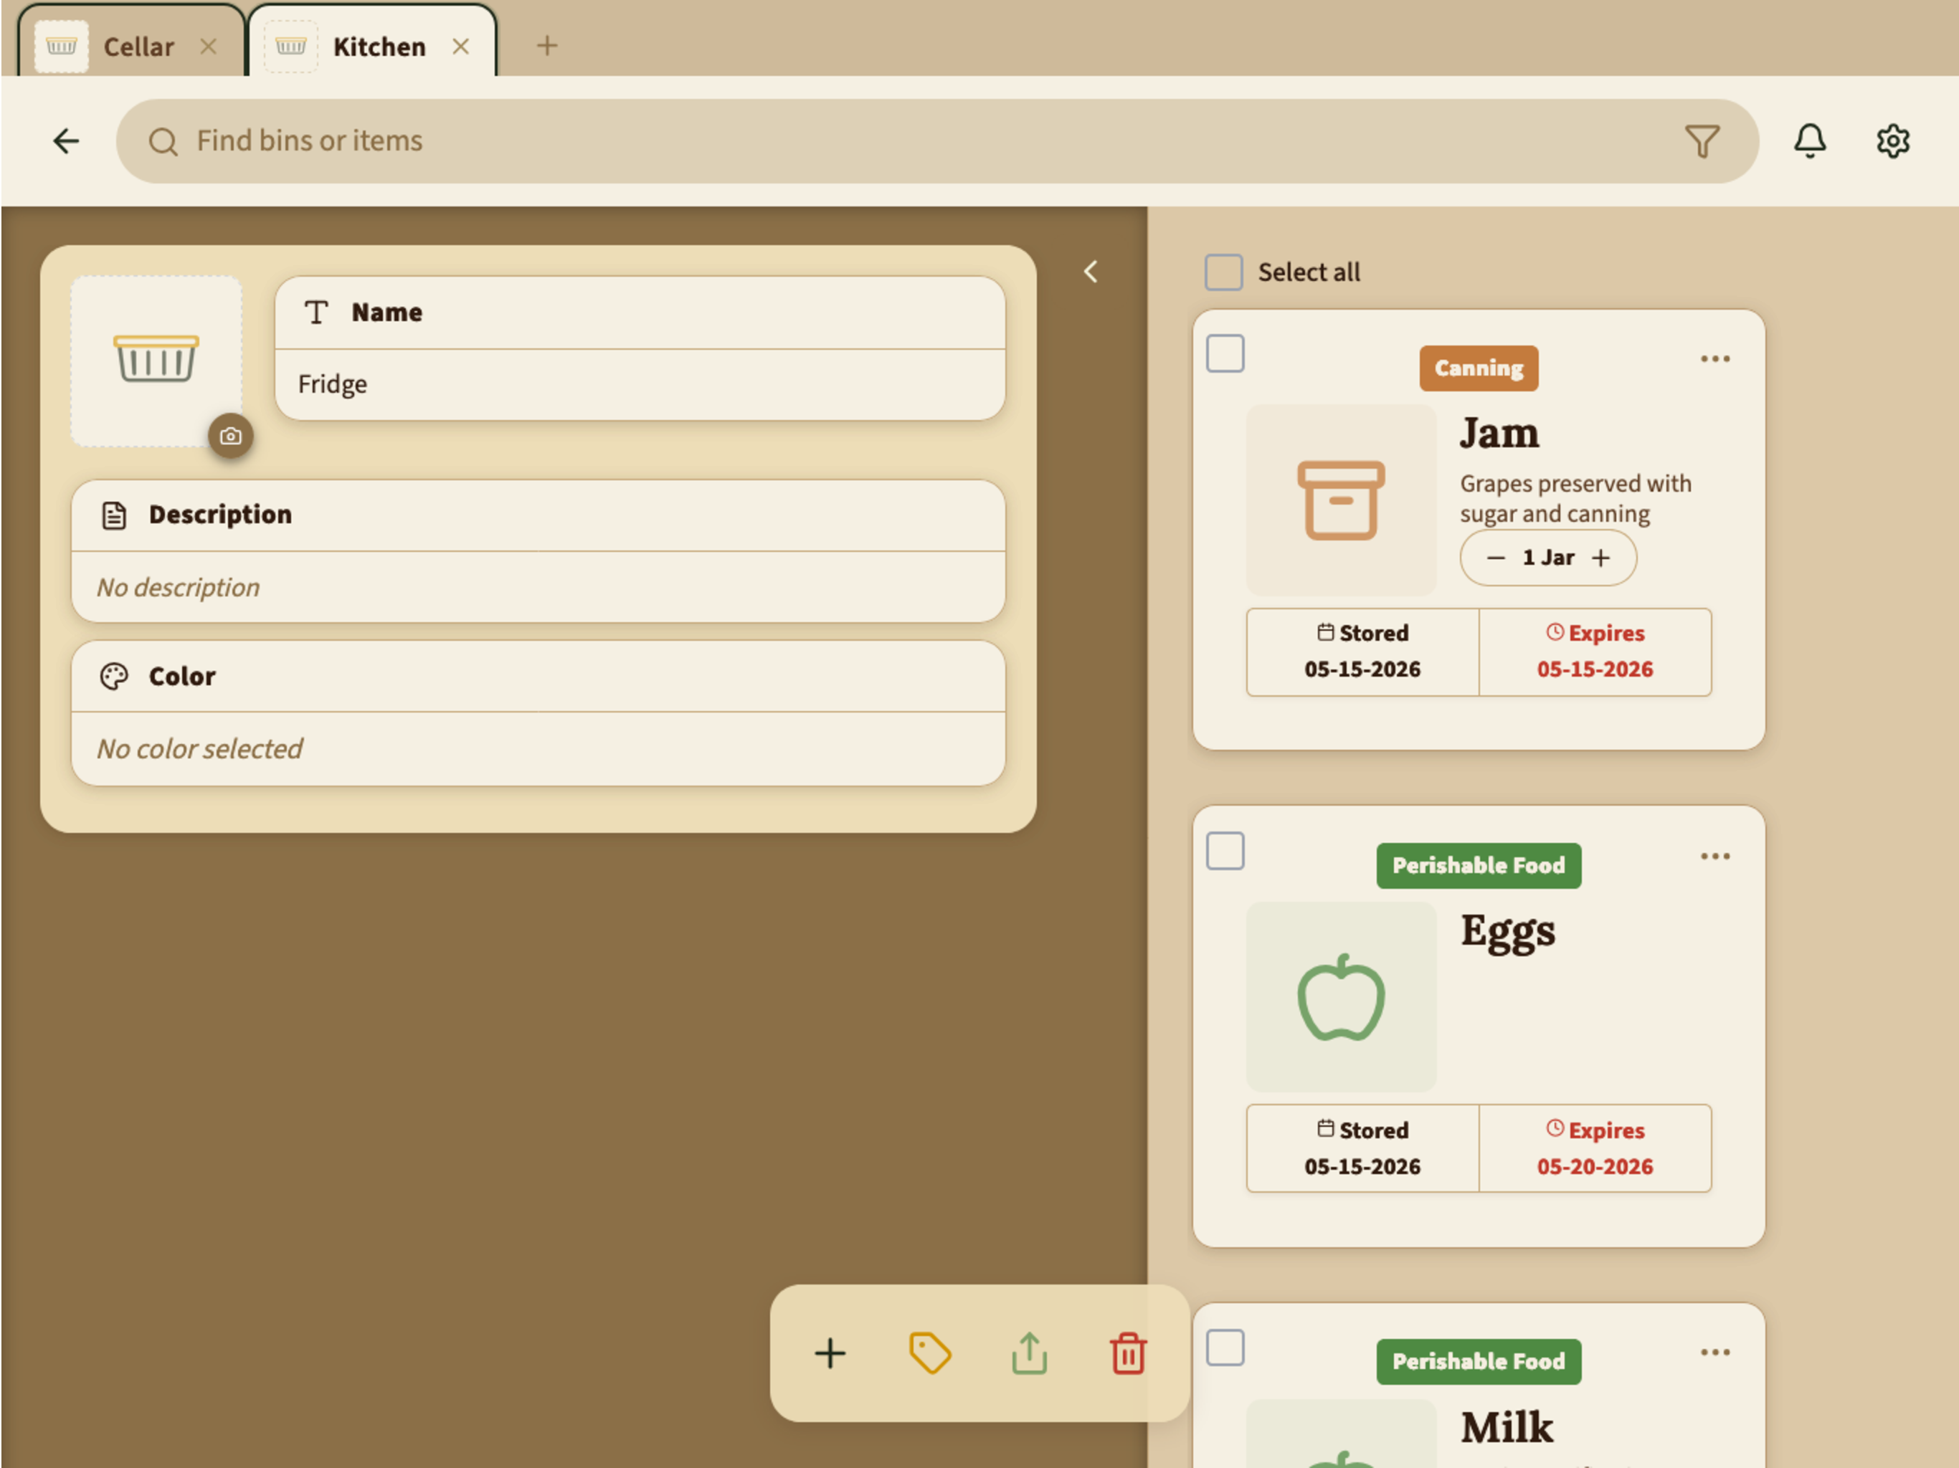The height and width of the screenshot is (1468, 1959).
Task: Open the filter funnel in search bar
Action: click(x=1702, y=140)
